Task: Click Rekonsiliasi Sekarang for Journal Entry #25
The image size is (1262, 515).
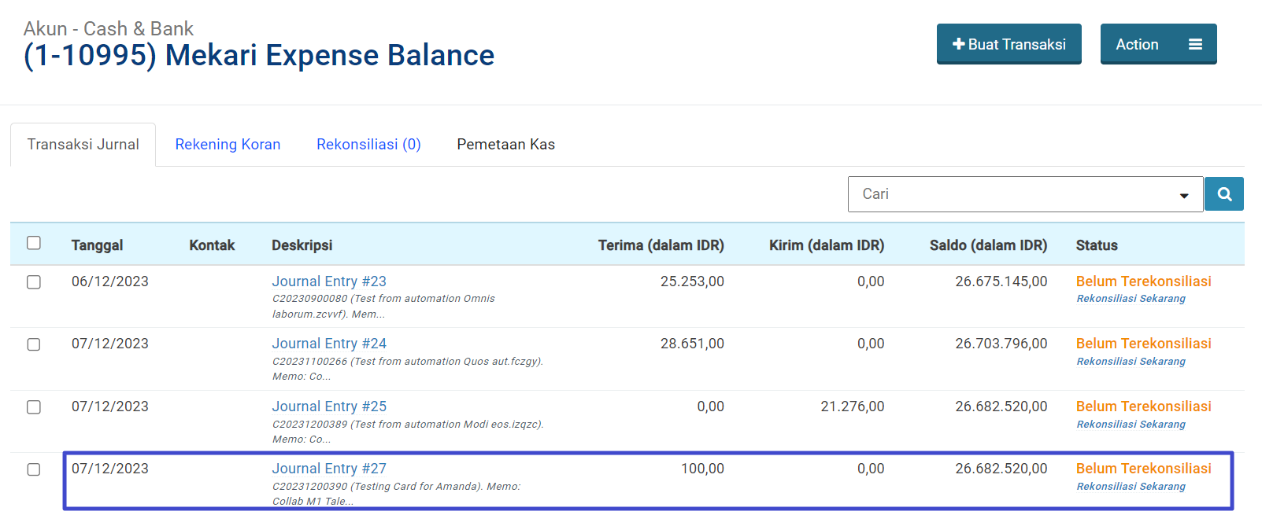Action: (x=1131, y=425)
